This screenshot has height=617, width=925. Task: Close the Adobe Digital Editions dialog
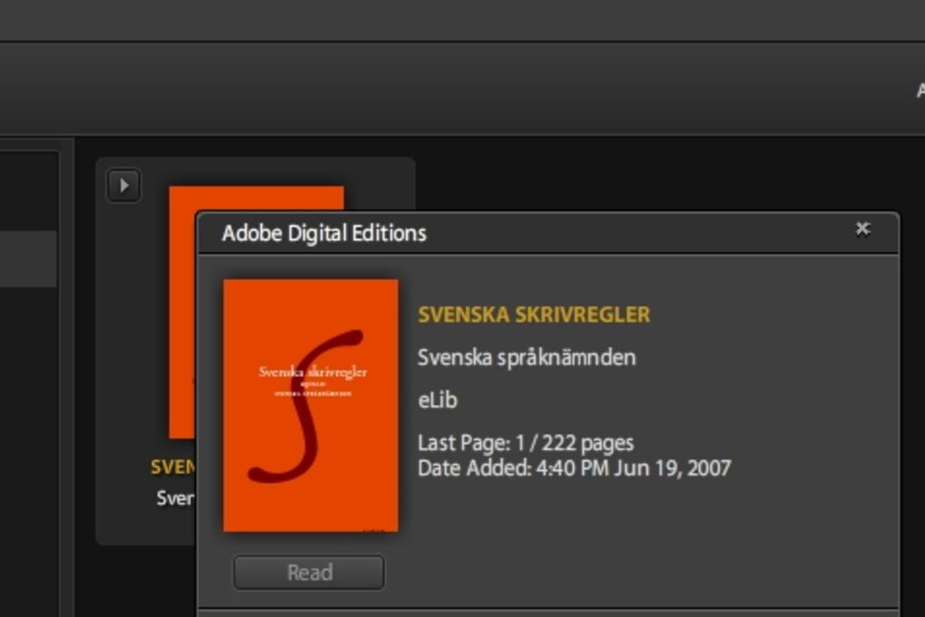(862, 229)
